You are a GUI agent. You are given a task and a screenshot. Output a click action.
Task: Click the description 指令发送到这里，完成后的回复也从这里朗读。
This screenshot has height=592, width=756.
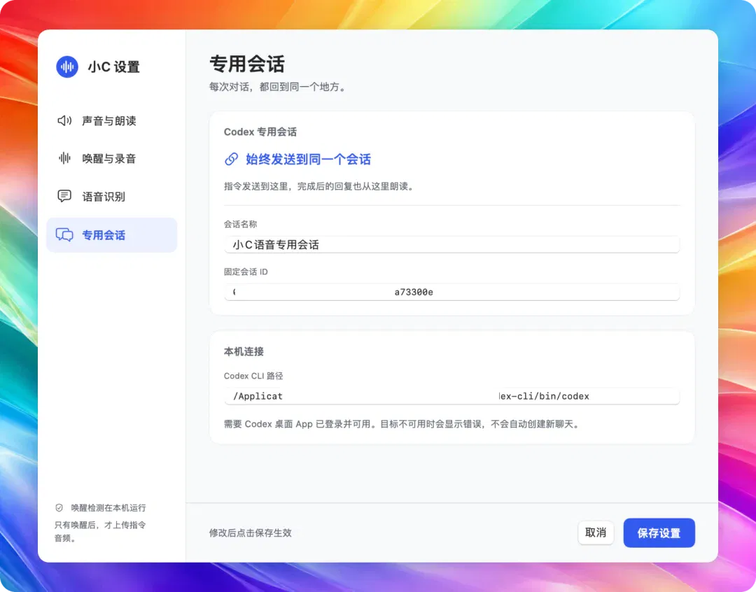click(320, 186)
